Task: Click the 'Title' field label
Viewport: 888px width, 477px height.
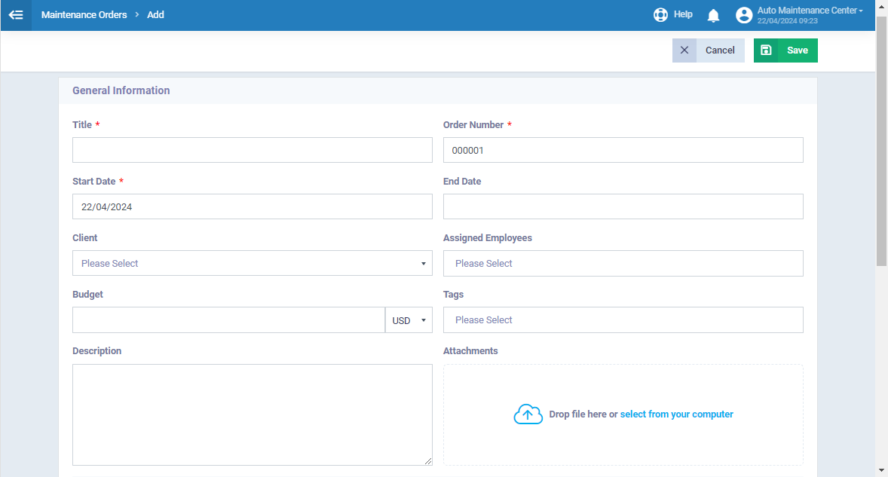Action: pyautogui.click(x=82, y=124)
